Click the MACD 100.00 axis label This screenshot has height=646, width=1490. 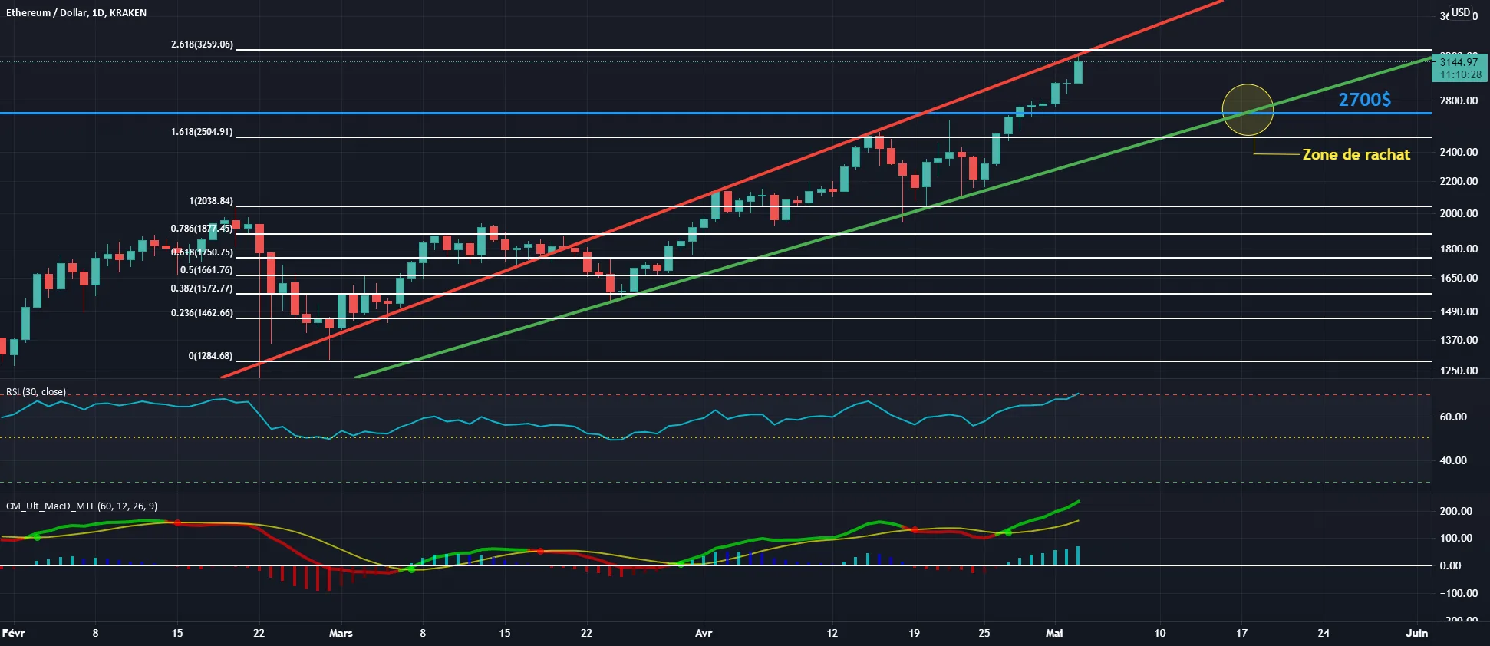click(x=1456, y=538)
